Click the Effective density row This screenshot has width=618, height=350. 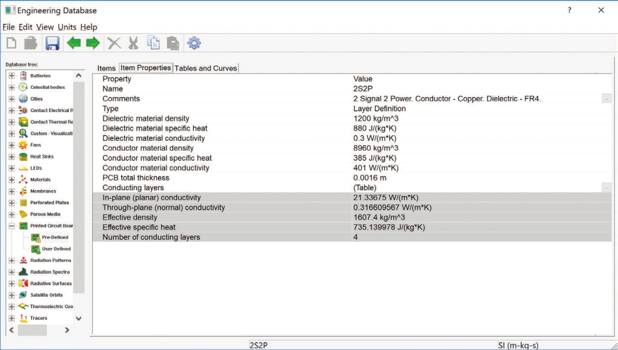(352, 217)
